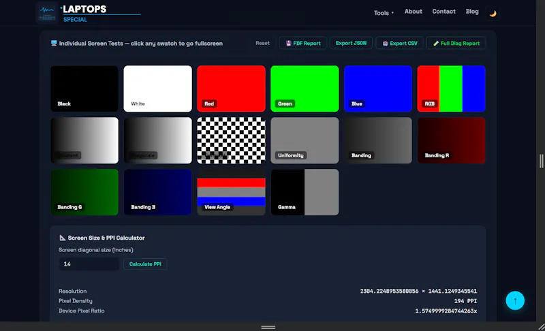Click the screen diagonal size input field
The height and width of the screenshot is (331, 545).
tap(89, 264)
